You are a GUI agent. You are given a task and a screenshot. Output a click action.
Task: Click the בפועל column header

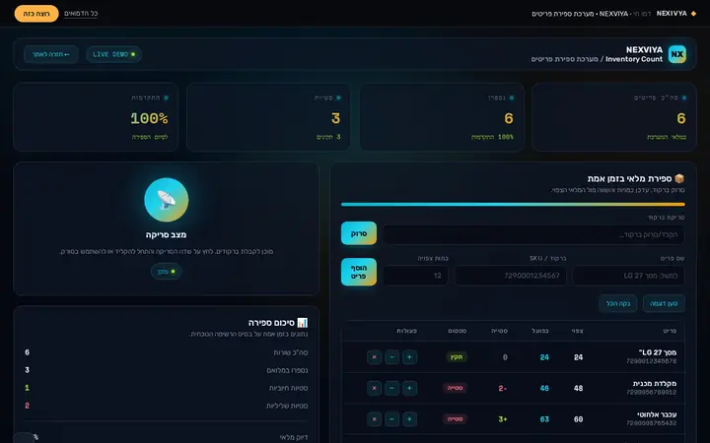point(540,331)
